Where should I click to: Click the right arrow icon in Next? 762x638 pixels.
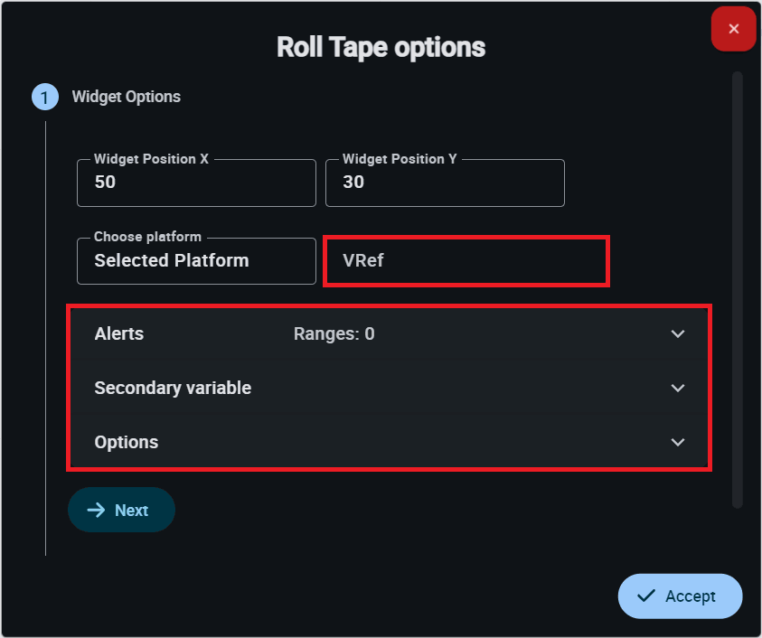(x=96, y=511)
